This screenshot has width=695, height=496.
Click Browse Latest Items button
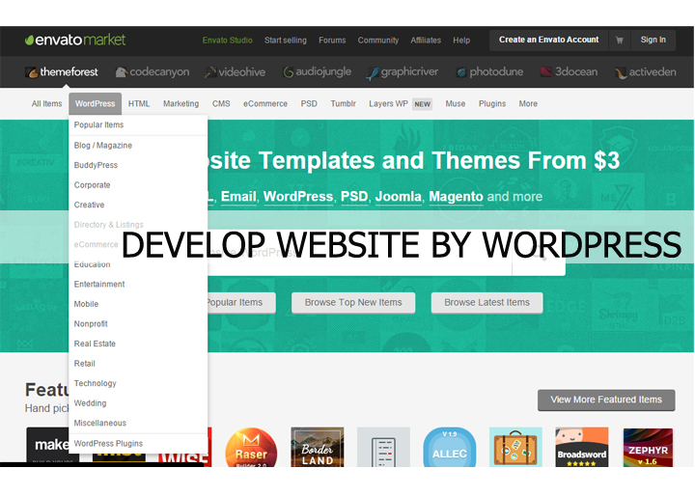click(x=486, y=303)
